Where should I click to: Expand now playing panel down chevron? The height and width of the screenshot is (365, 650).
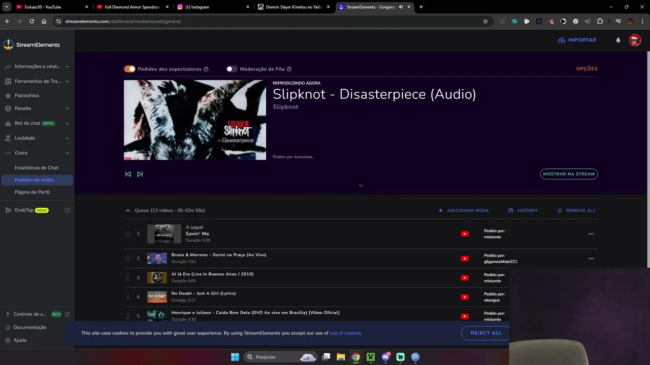coord(361,186)
